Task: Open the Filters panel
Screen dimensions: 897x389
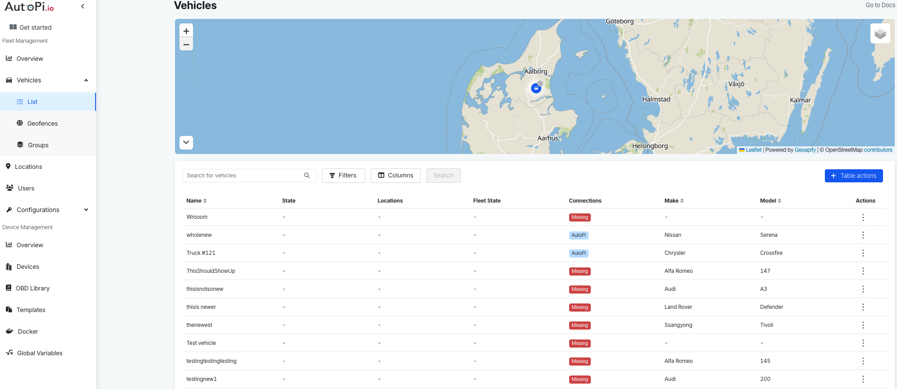Action: coord(344,176)
